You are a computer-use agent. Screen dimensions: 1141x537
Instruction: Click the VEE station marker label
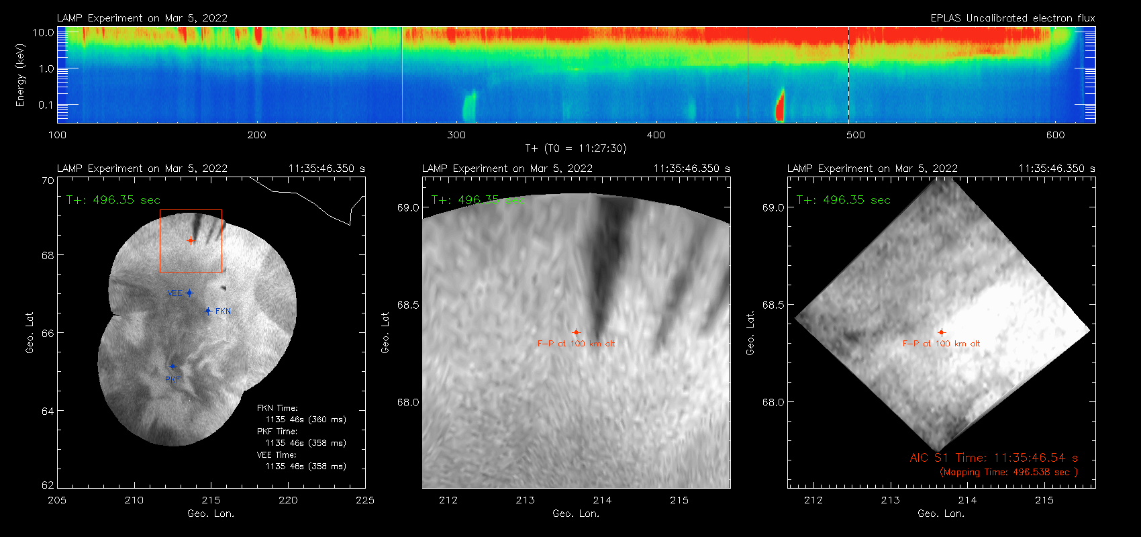[x=175, y=293]
